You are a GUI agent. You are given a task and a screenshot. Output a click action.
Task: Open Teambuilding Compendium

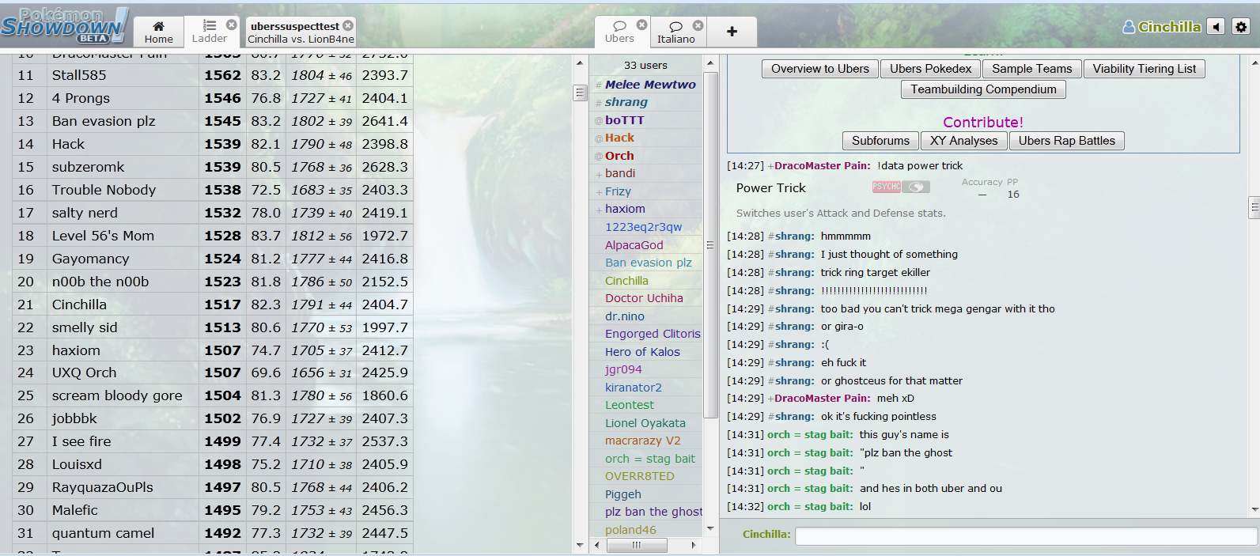(983, 89)
